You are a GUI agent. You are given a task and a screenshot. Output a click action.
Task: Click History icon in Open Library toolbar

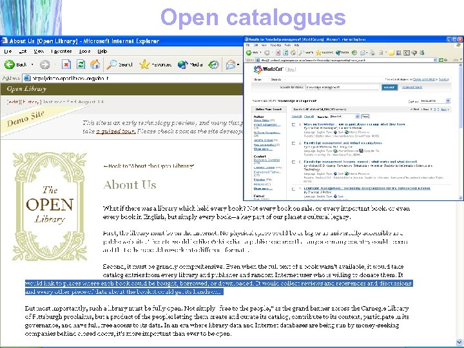pyautogui.click(x=213, y=64)
